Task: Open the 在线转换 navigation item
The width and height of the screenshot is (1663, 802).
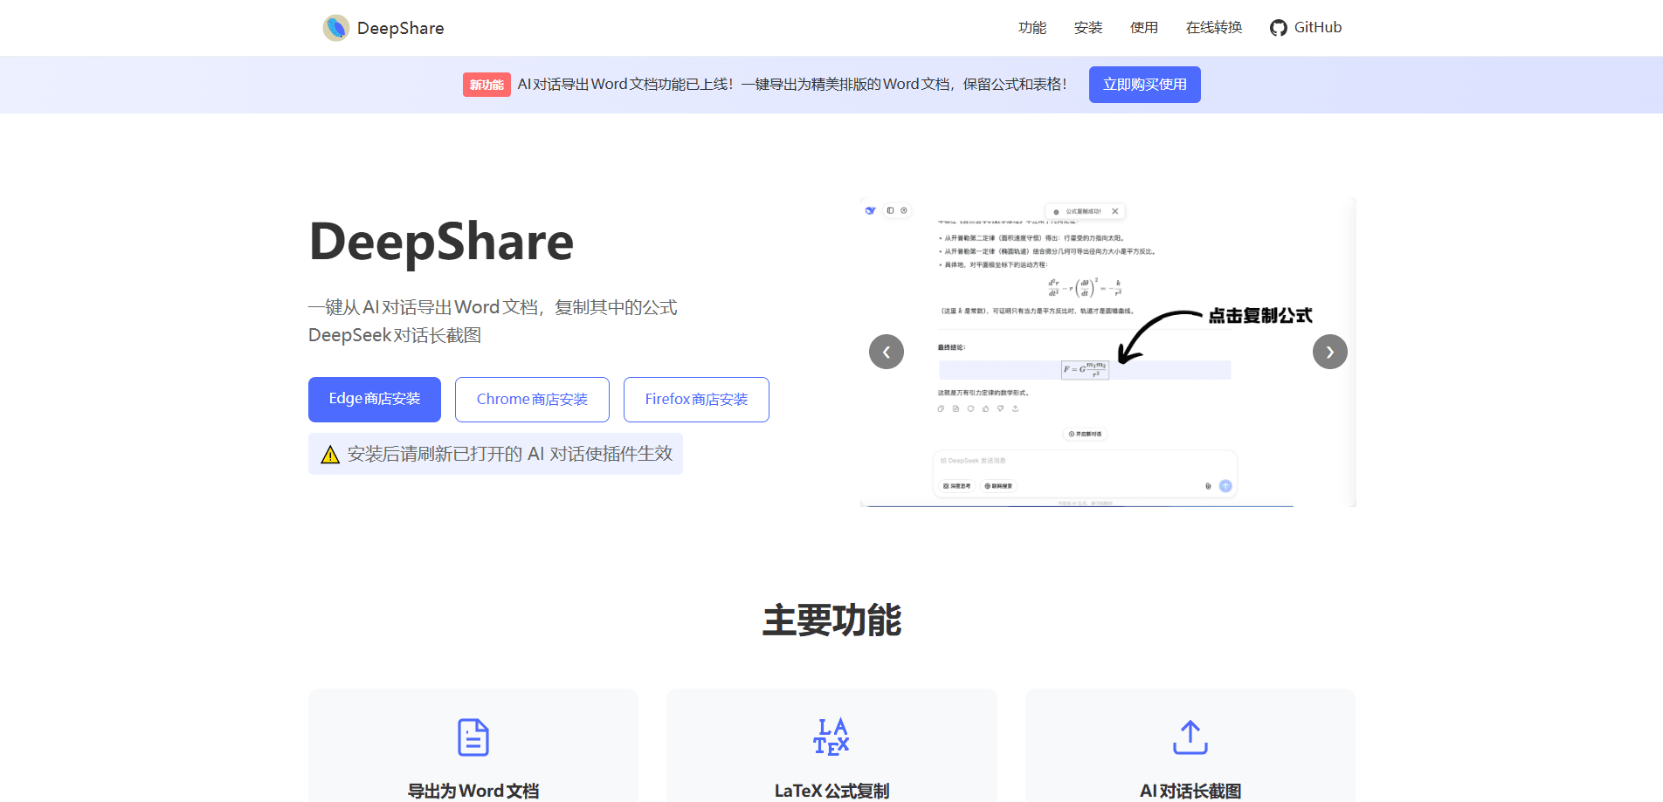Action: [1214, 28]
